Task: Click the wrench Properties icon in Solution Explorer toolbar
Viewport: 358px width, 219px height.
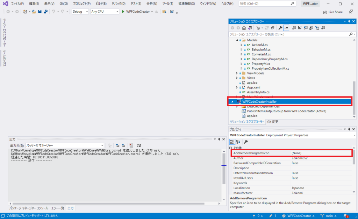Action: point(280,28)
